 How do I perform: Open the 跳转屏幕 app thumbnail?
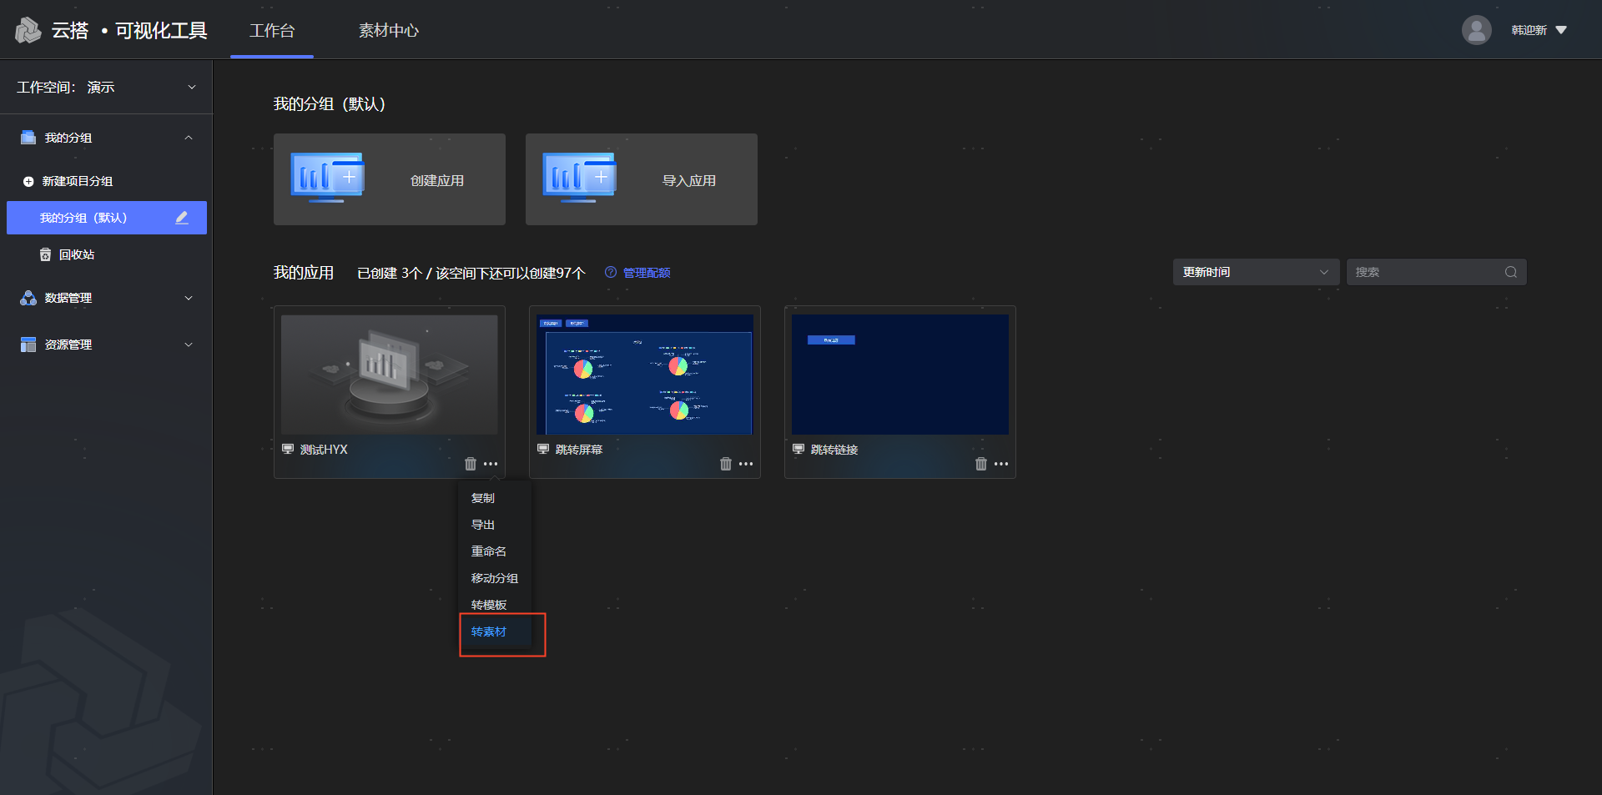[x=645, y=375]
